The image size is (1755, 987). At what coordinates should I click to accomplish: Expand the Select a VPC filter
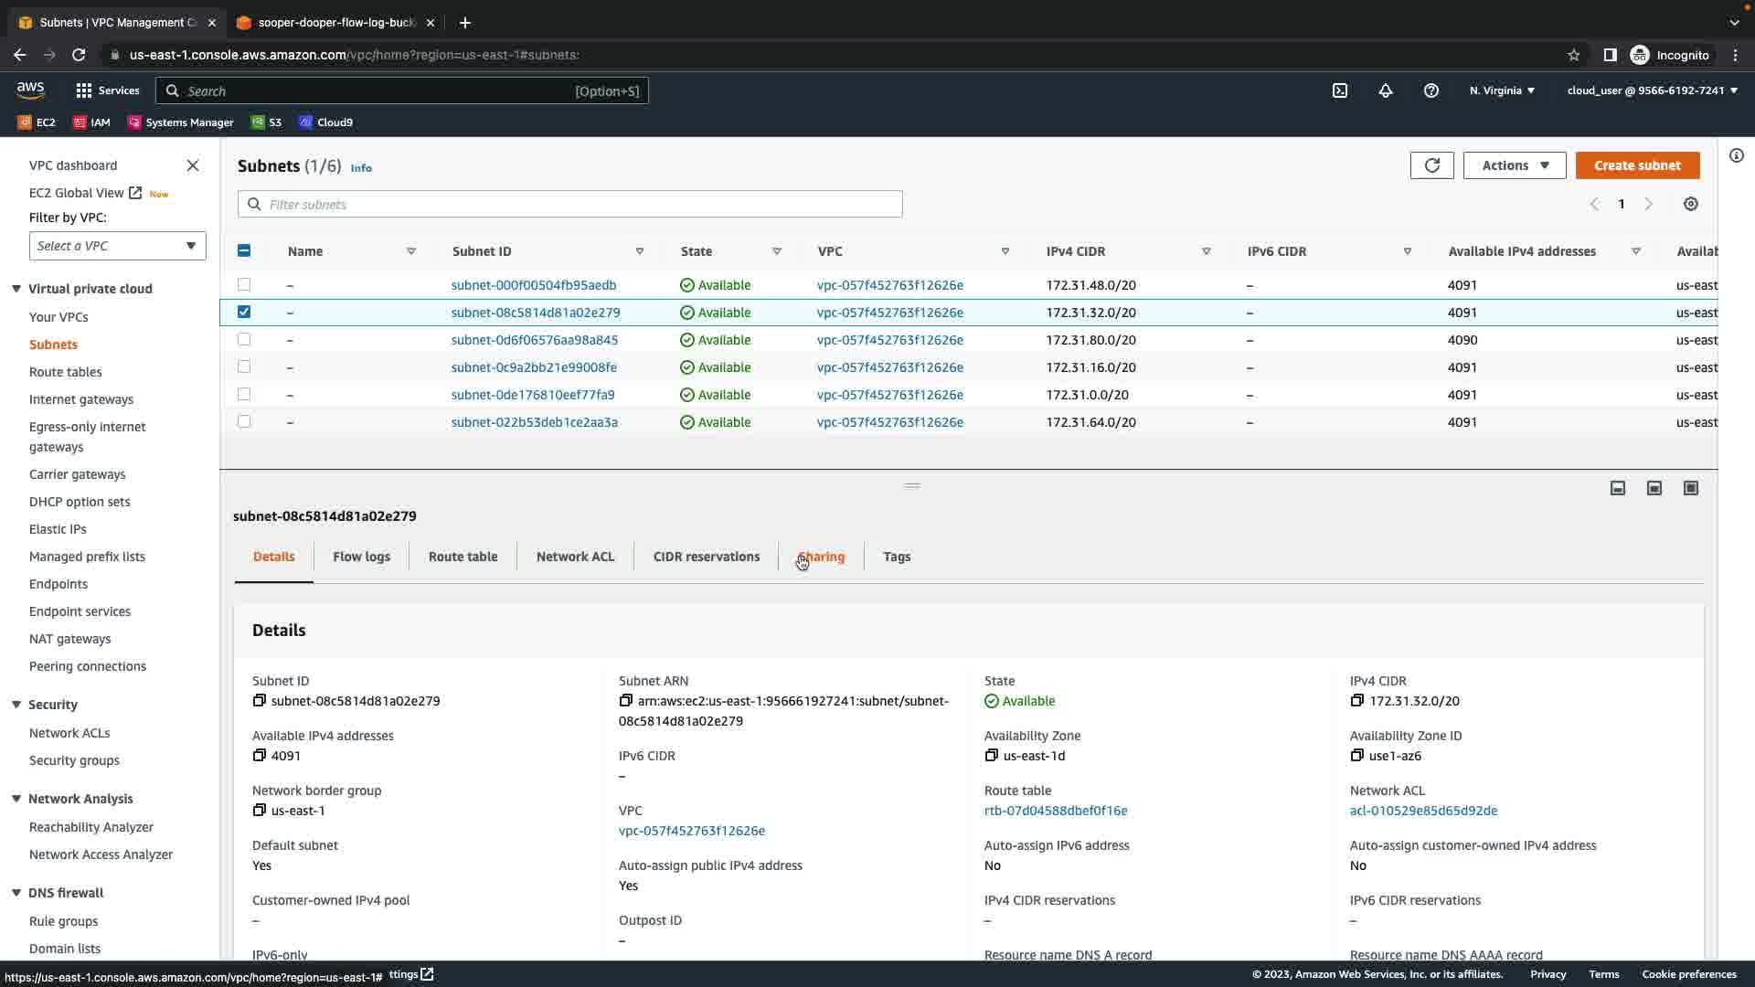click(117, 246)
